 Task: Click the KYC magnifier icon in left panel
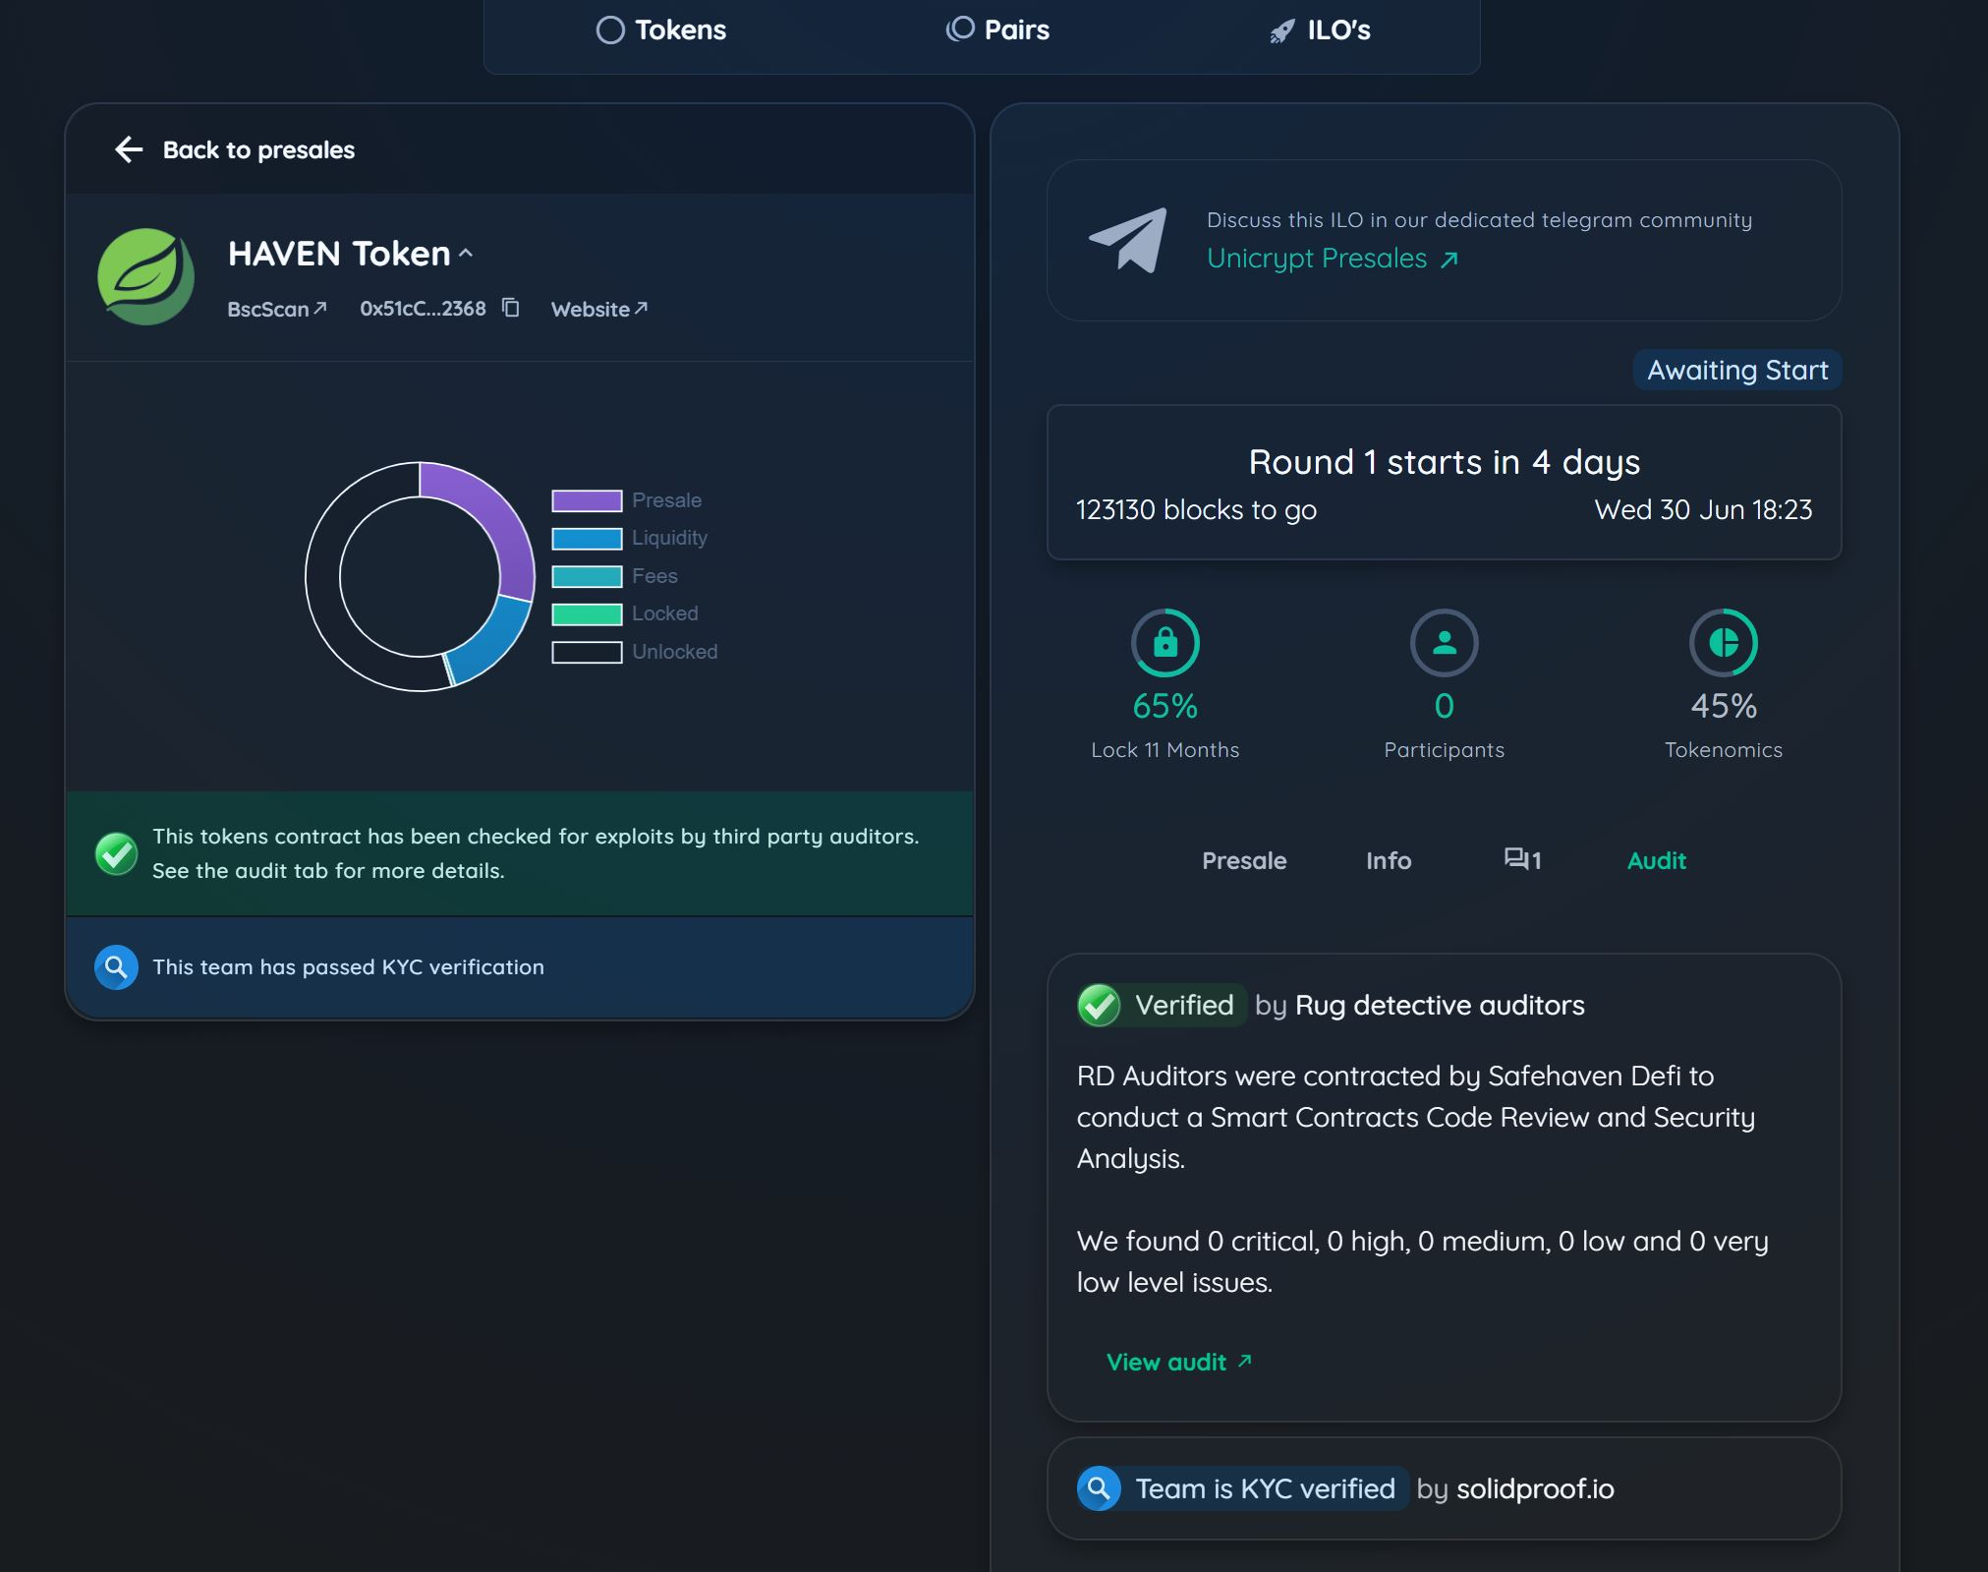(x=116, y=967)
